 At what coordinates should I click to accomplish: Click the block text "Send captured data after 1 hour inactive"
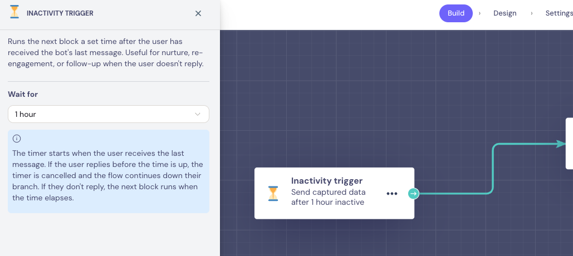click(328, 197)
